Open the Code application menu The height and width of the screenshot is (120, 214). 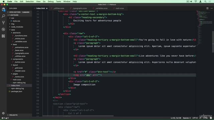coord(10,1)
